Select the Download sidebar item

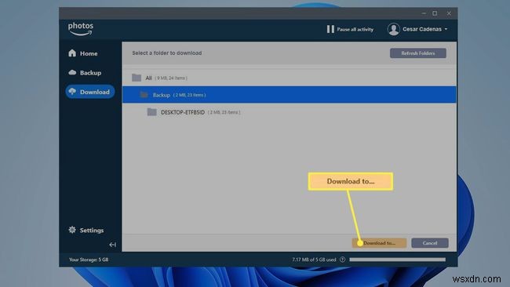coord(90,92)
